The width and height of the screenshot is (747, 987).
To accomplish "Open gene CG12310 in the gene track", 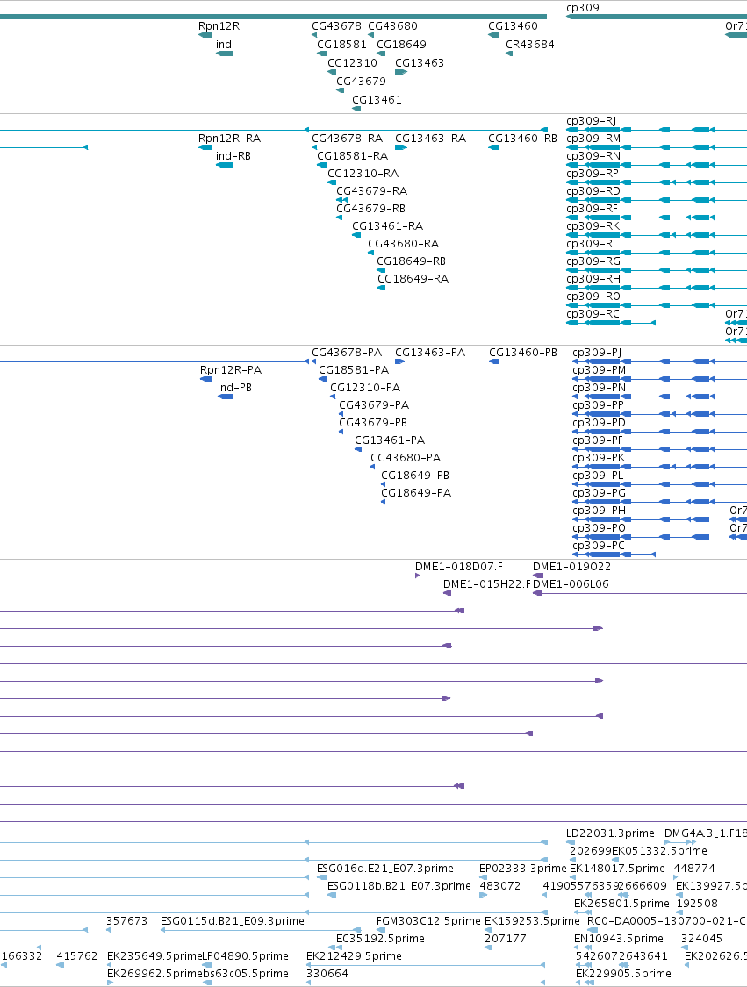I will 352,62.
